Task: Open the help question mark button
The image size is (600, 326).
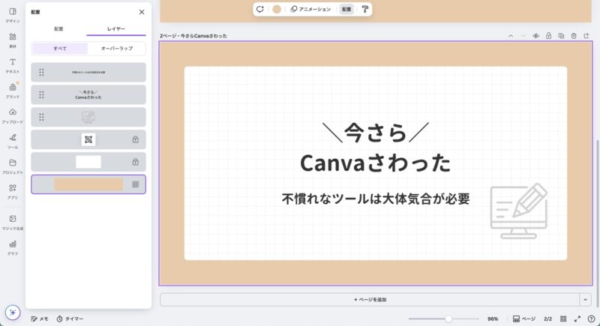Action: coord(591,319)
